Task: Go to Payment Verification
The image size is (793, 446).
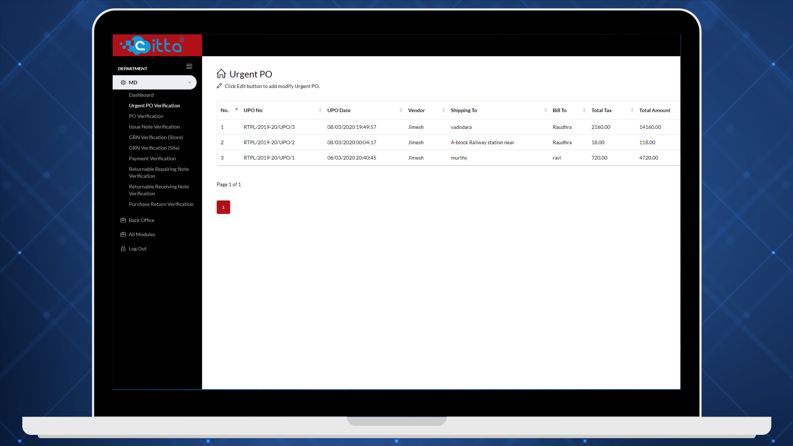Action: pyautogui.click(x=152, y=159)
